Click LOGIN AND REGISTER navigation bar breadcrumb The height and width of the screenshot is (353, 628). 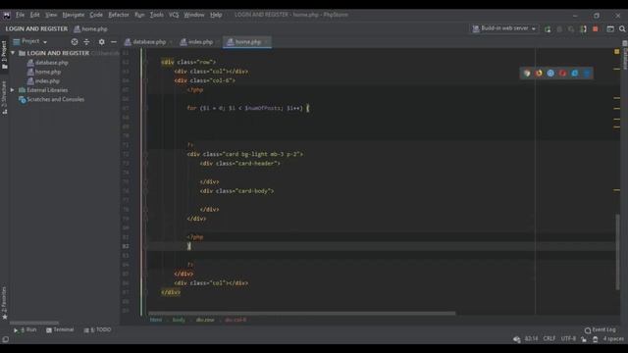[x=36, y=28]
